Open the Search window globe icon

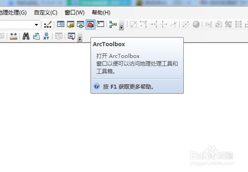pyautogui.click(x=81, y=24)
